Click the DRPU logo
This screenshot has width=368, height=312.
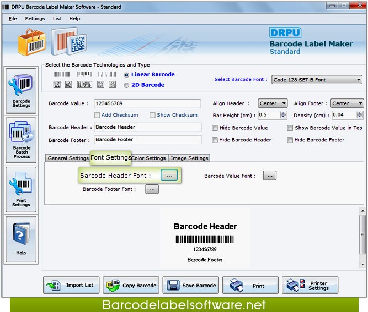[x=285, y=32]
